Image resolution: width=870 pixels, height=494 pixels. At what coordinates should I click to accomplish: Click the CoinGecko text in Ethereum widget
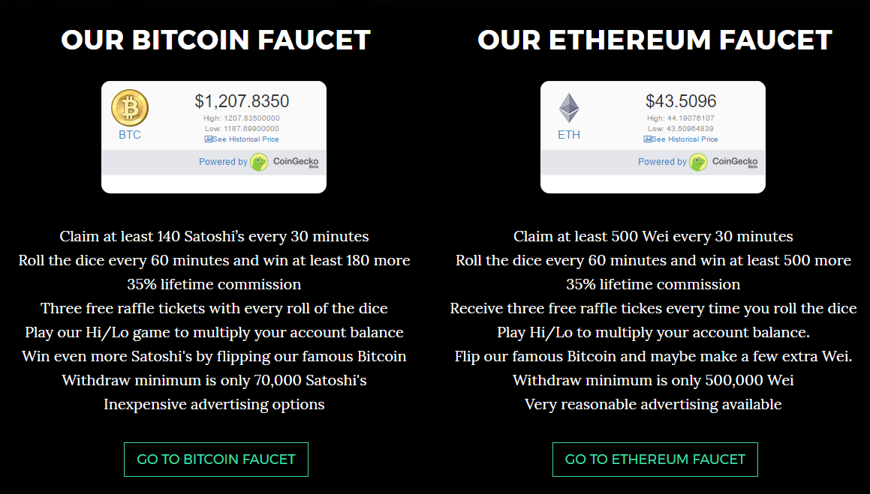tap(735, 162)
